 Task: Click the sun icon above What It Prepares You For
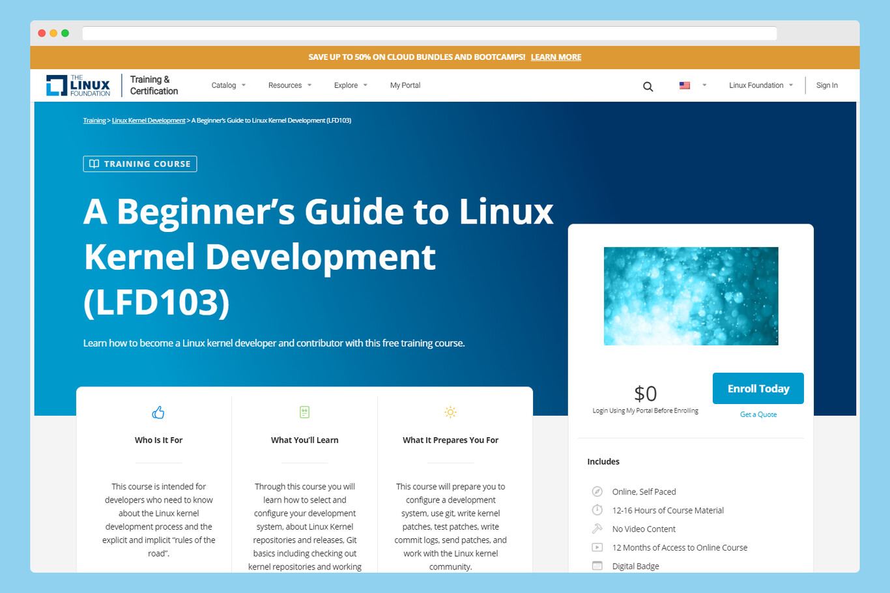450,412
